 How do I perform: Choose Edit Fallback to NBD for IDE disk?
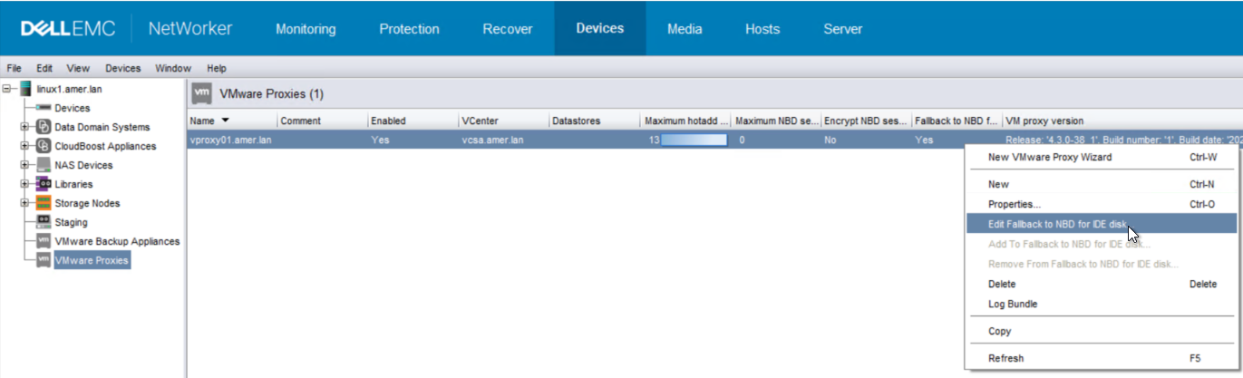[x=1102, y=224]
